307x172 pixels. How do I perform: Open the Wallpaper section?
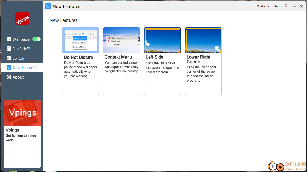pyautogui.click(x=22, y=39)
